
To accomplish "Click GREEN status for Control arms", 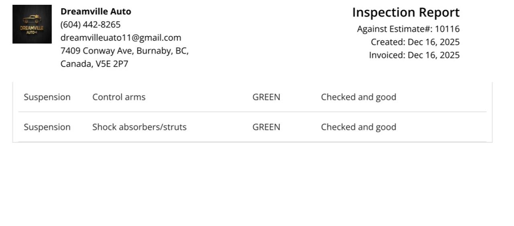I will [x=266, y=97].
